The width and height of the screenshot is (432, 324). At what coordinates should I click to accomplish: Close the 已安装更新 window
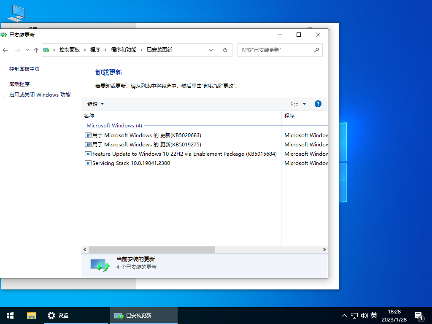(x=318, y=35)
